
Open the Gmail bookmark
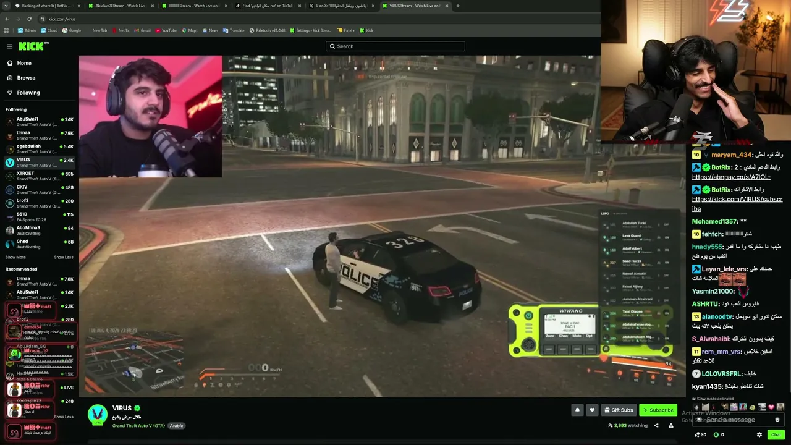(x=143, y=30)
